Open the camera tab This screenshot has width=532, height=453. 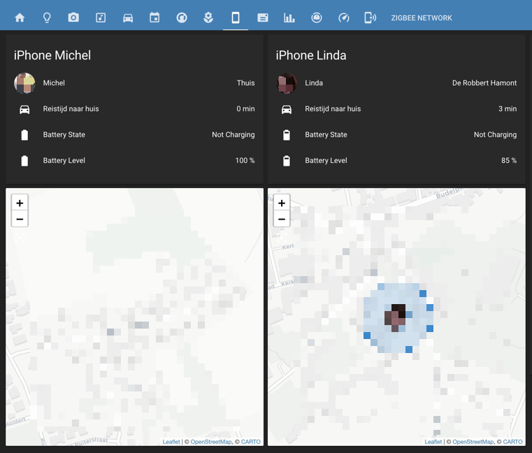73,17
